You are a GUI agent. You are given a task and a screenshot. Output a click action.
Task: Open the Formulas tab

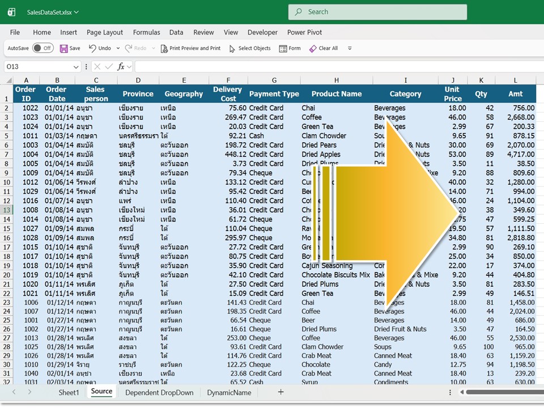click(146, 32)
